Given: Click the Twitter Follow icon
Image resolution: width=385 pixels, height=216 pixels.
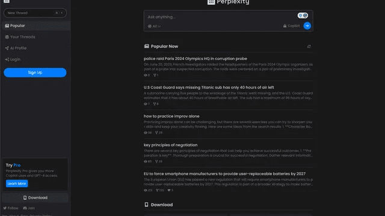Looking at the screenshot, I should pos(5,208).
